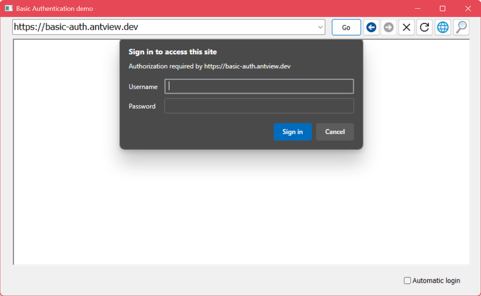The height and width of the screenshot is (296, 481).
Task: Click the URL address text box
Action: (x=162, y=27)
